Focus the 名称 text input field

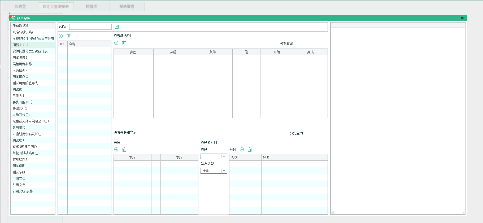(90, 27)
